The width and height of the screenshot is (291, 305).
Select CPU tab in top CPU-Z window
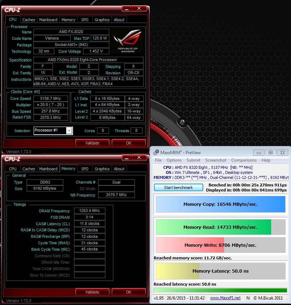13,19
